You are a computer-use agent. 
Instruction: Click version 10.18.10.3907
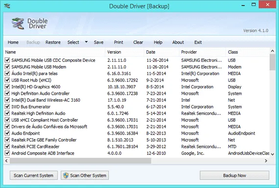click(x=121, y=87)
